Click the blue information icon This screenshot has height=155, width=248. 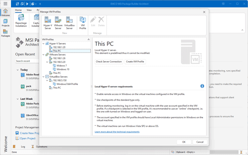click(x=202, y=86)
